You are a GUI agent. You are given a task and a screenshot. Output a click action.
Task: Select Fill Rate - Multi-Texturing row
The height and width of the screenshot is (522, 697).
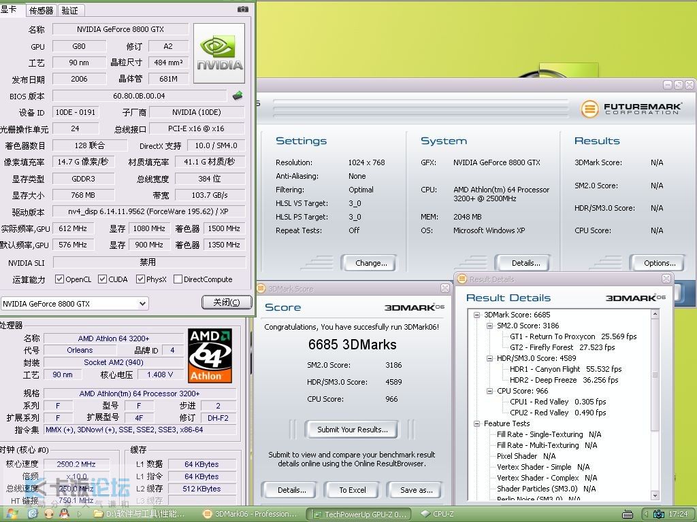pyautogui.click(x=547, y=445)
